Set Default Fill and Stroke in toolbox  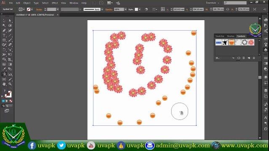coord(3,96)
